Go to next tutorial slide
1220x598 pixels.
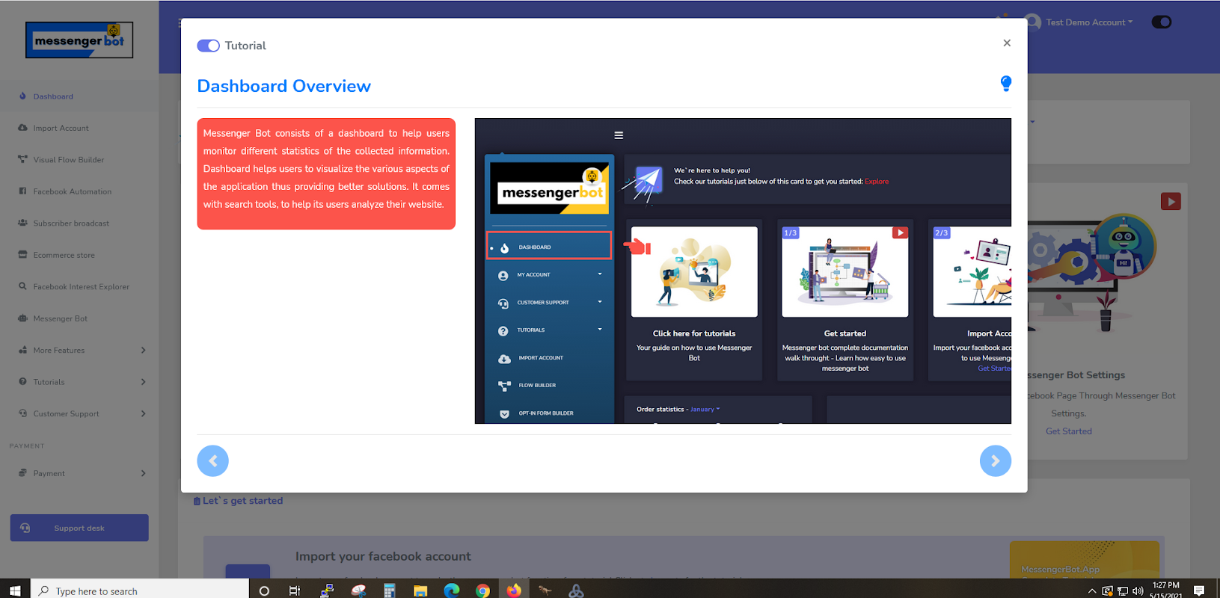click(995, 460)
